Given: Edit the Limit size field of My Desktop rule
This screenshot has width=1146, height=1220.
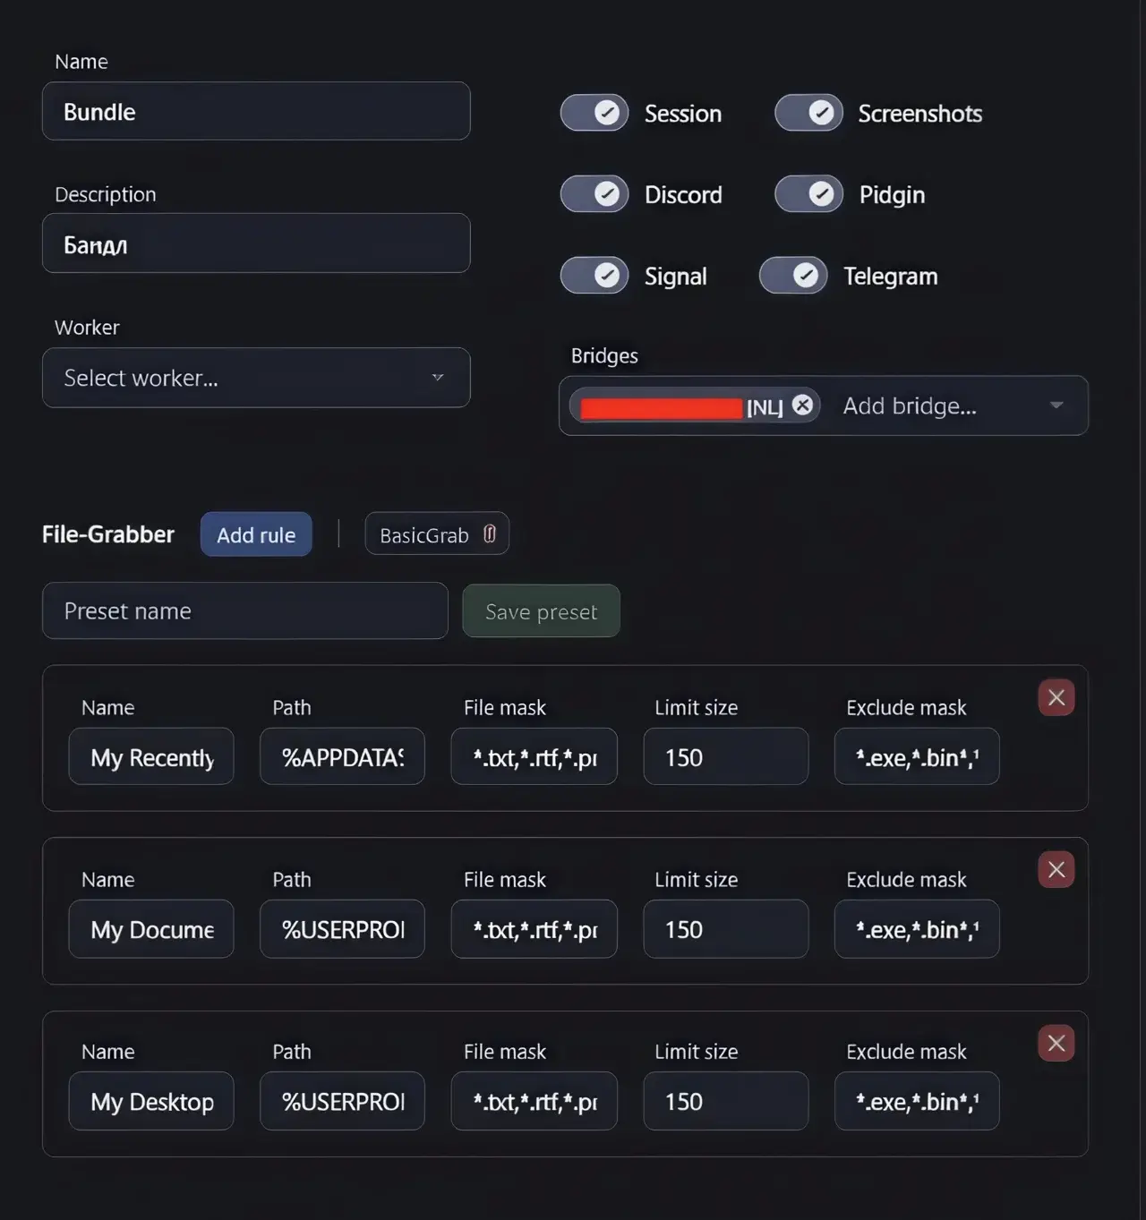Looking at the screenshot, I should [725, 1101].
